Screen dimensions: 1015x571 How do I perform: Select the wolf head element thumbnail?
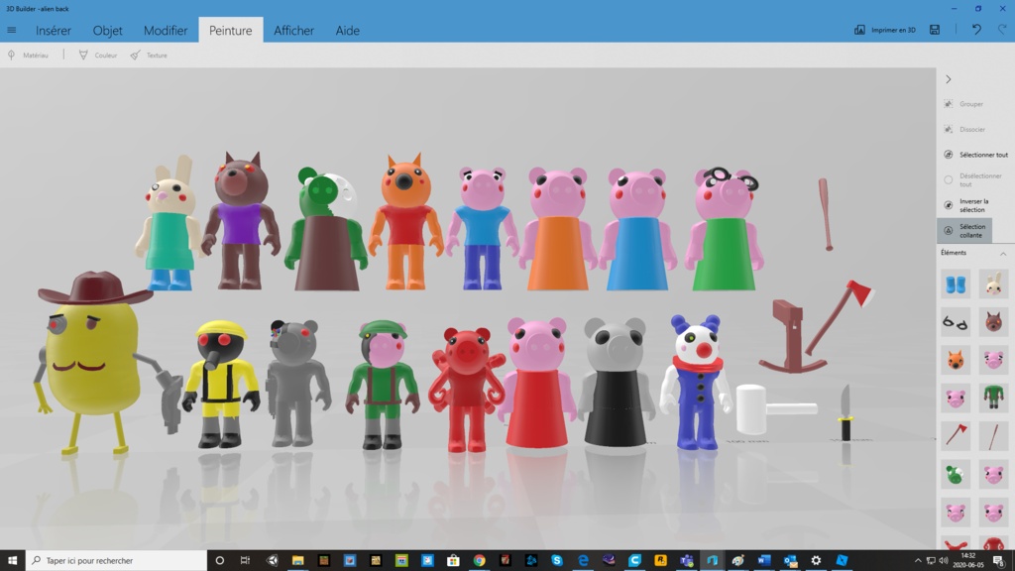tap(993, 322)
